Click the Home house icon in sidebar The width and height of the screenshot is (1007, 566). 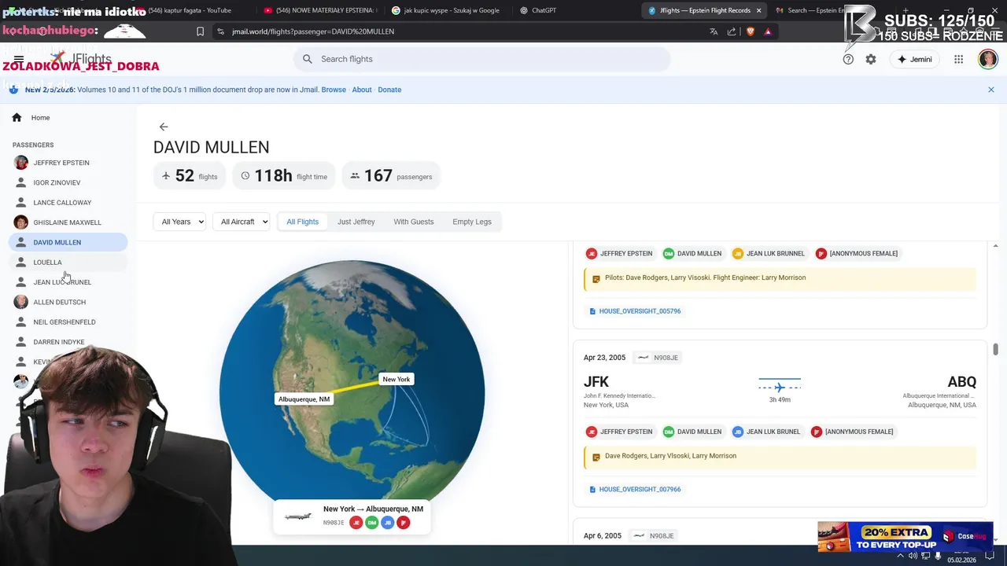coord(17,118)
